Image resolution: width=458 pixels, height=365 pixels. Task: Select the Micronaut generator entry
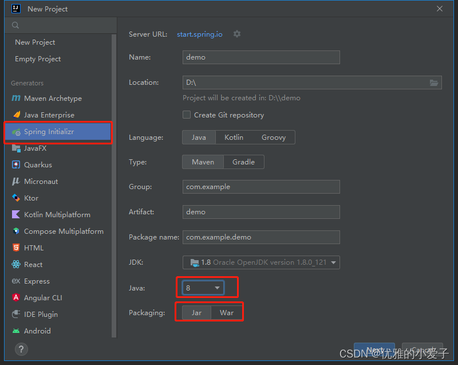tap(58, 181)
